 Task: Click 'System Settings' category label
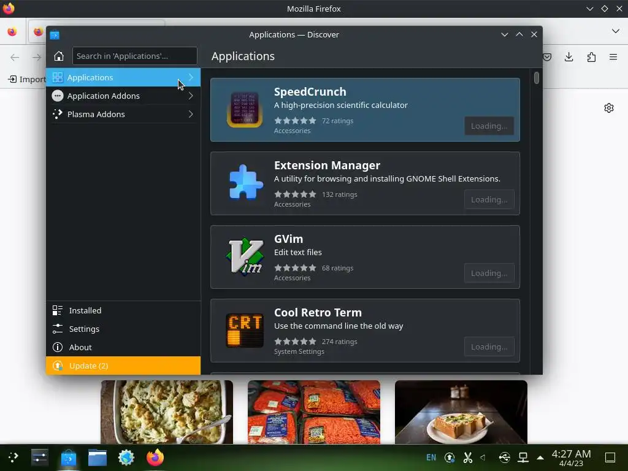pyautogui.click(x=299, y=351)
